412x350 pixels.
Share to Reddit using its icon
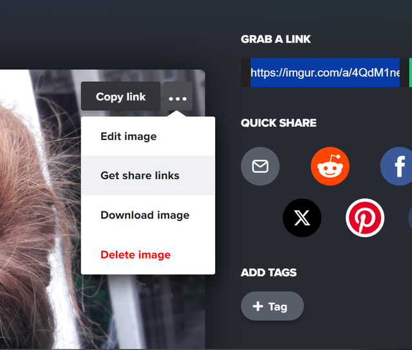click(x=330, y=166)
